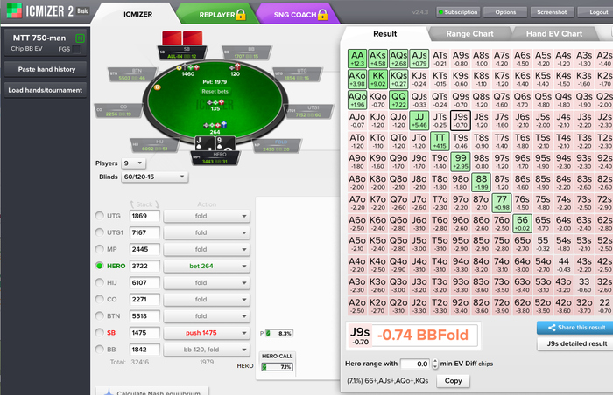Click the hero bet chip stack 264
Viewport: 613px width, 395px height.
tap(215, 125)
